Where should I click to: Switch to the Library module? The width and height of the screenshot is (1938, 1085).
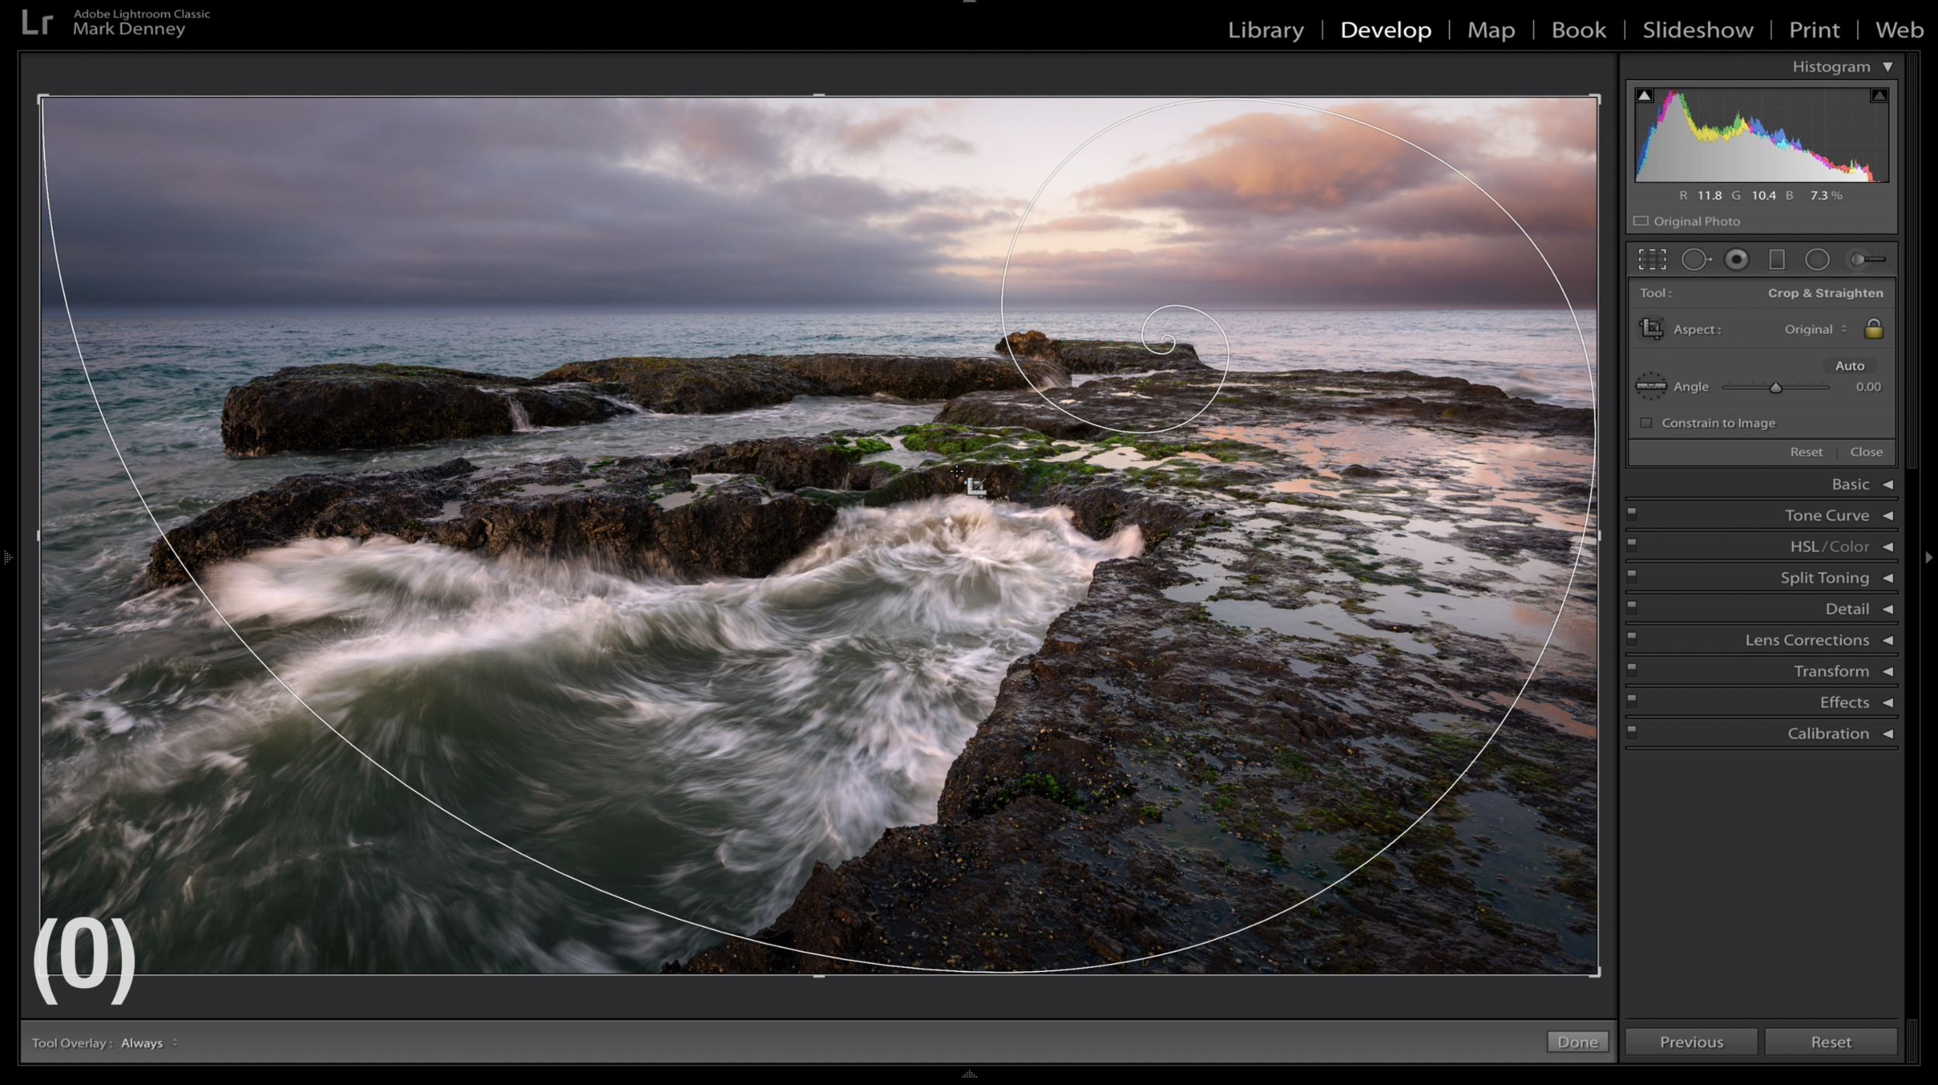(1265, 30)
